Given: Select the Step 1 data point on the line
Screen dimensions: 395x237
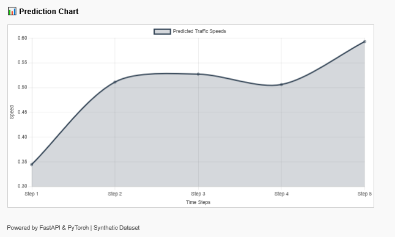Looking at the screenshot, I should coord(32,164).
